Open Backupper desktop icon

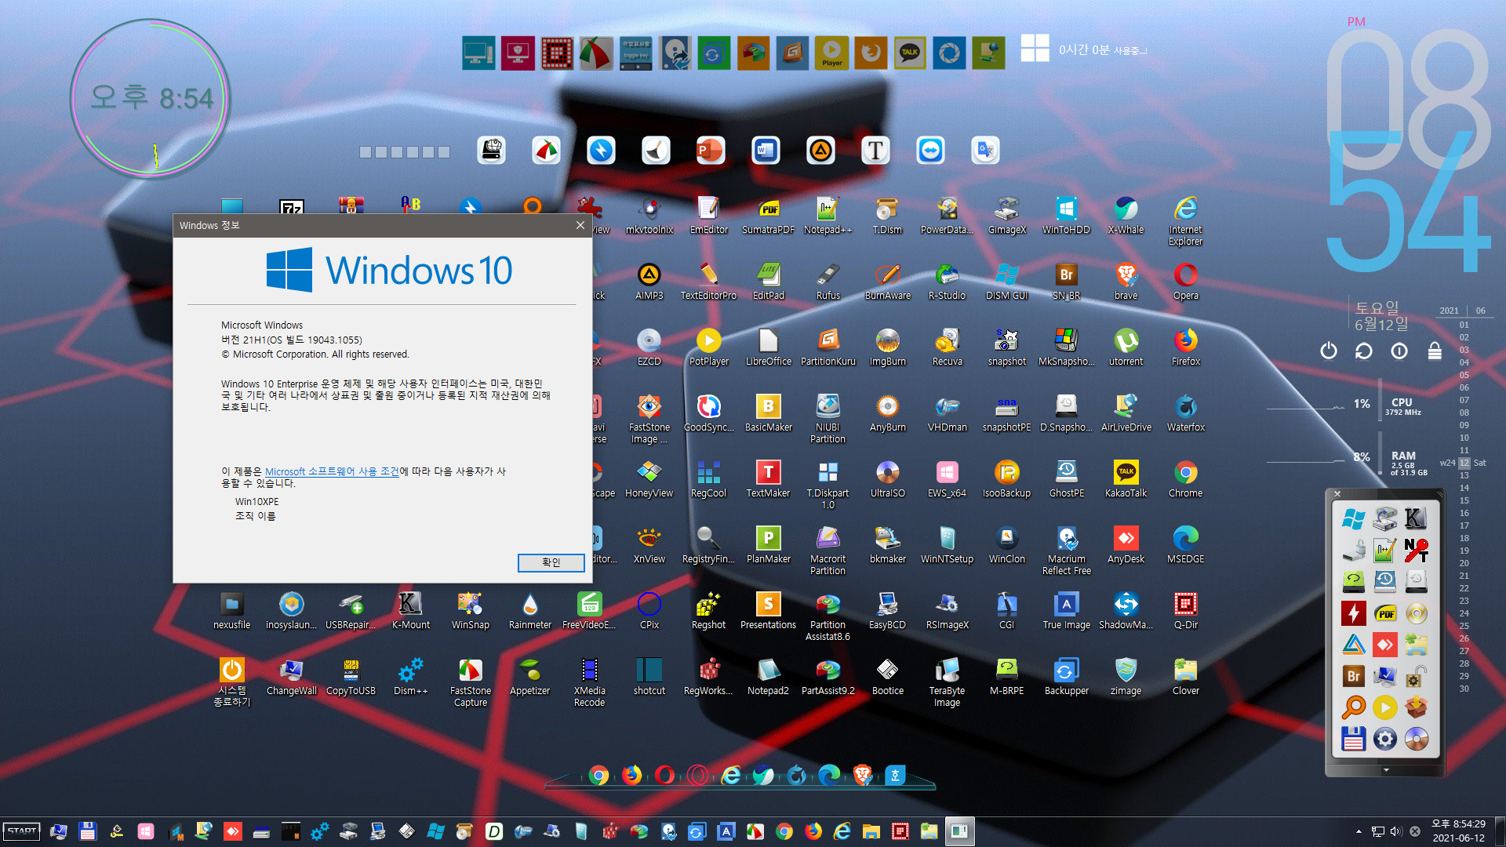tap(1066, 676)
